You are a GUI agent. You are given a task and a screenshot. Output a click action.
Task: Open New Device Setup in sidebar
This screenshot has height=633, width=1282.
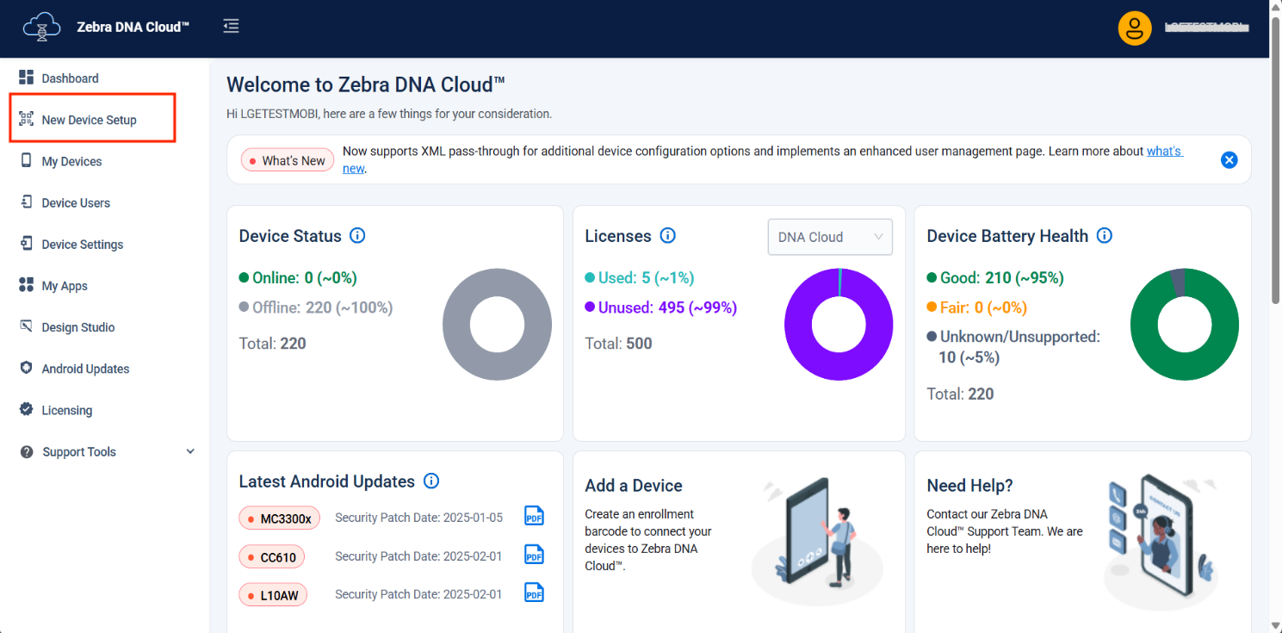(89, 120)
